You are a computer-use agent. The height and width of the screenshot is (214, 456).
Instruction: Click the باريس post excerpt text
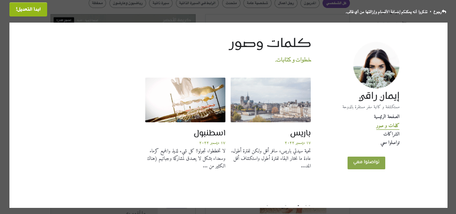(x=271, y=159)
